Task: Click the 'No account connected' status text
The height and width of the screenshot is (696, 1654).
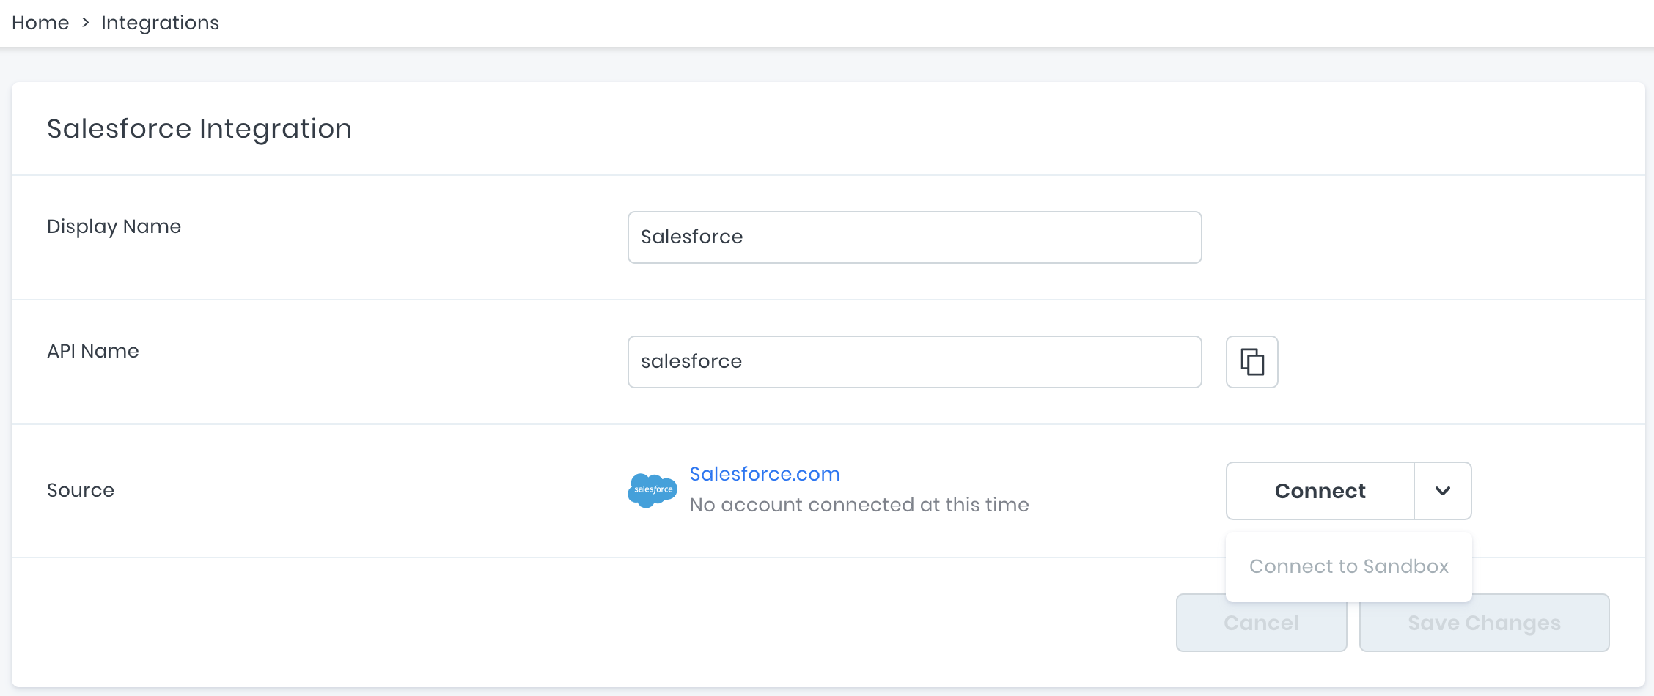Action: (859, 505)
